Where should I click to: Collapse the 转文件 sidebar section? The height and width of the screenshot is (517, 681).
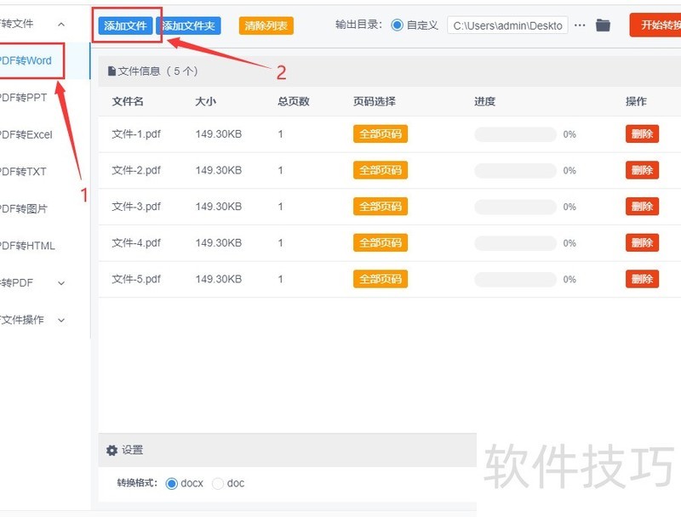[60, 24]
